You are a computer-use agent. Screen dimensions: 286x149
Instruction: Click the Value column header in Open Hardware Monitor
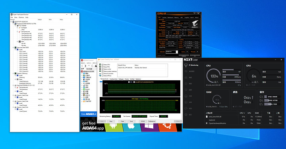40,19
